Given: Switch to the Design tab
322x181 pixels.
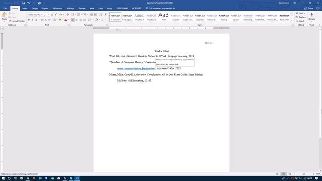Looking at the screenshot, I should (35, 8).
